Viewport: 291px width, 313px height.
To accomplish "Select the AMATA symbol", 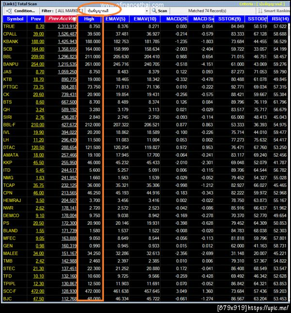I will [x=11, y=155].
